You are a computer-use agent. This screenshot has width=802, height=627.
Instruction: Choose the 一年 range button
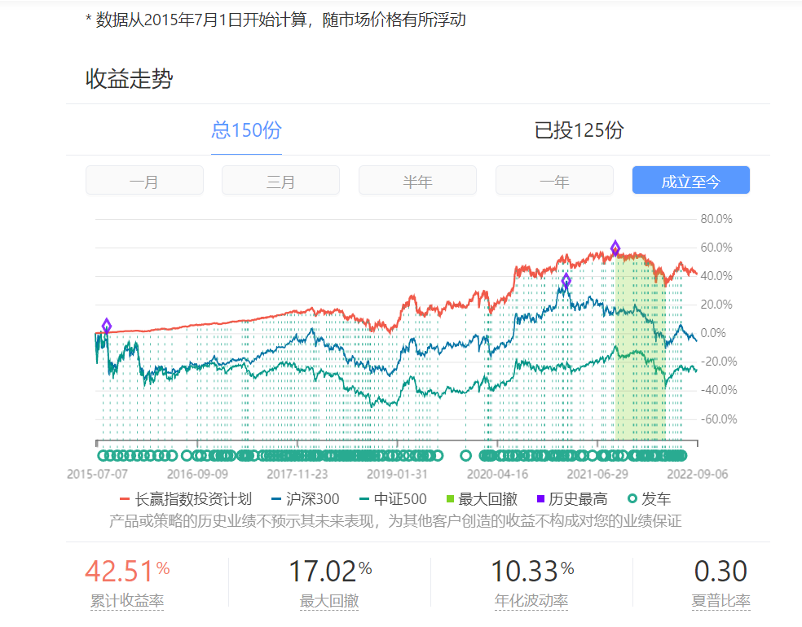point(554,181)
